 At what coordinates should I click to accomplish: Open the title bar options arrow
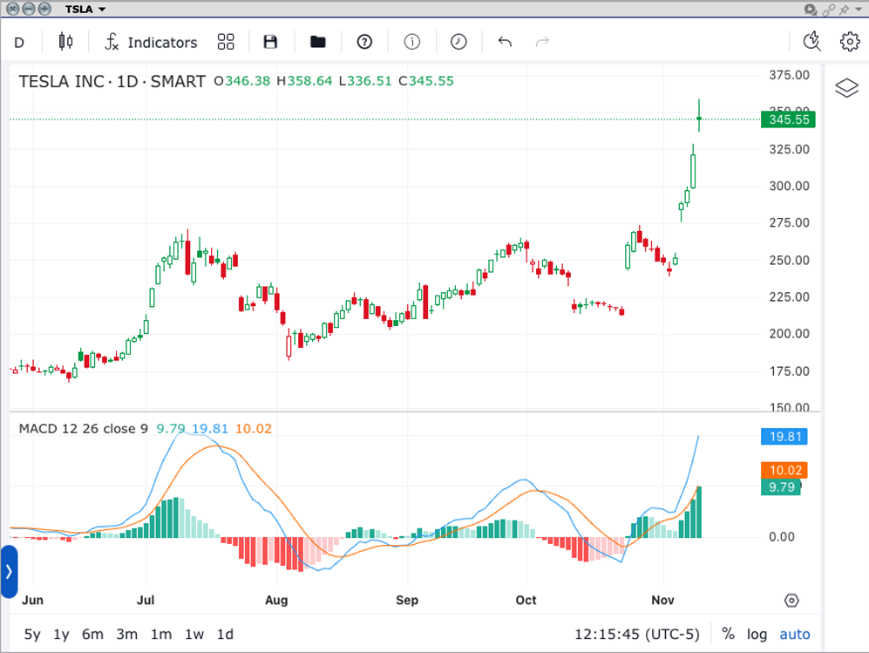tap(859, 10)
